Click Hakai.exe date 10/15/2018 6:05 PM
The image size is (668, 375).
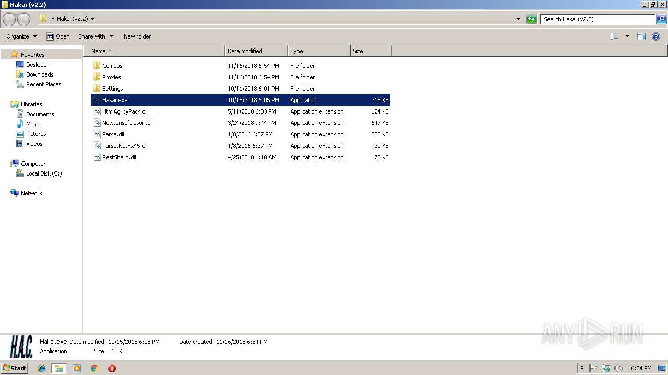click(253, 100)
